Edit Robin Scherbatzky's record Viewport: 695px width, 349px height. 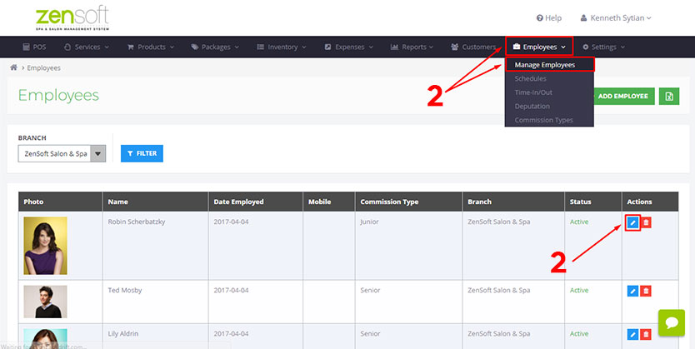633,222
